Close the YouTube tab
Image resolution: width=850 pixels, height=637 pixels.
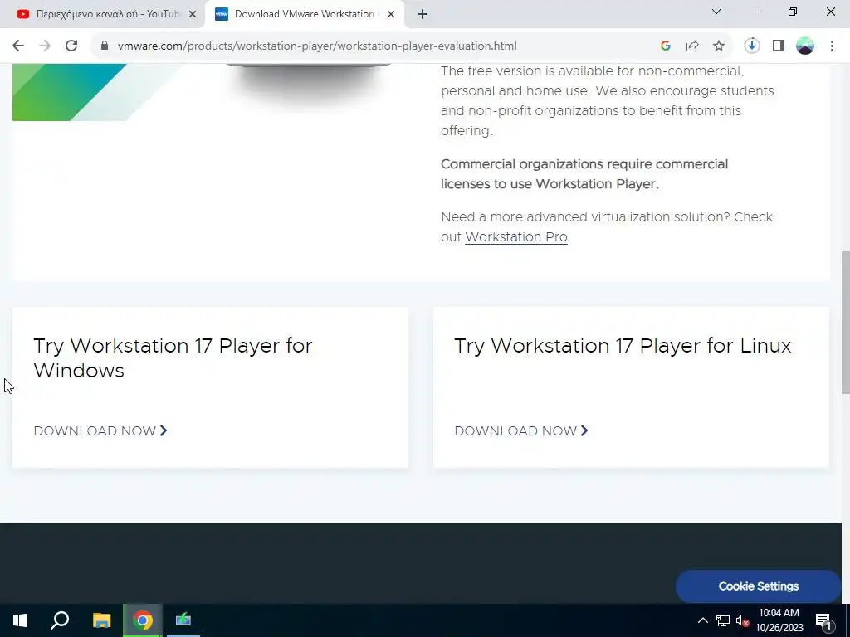193,15
